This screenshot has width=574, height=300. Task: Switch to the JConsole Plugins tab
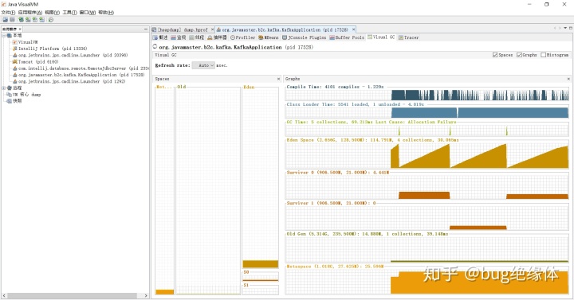(305, 37)
